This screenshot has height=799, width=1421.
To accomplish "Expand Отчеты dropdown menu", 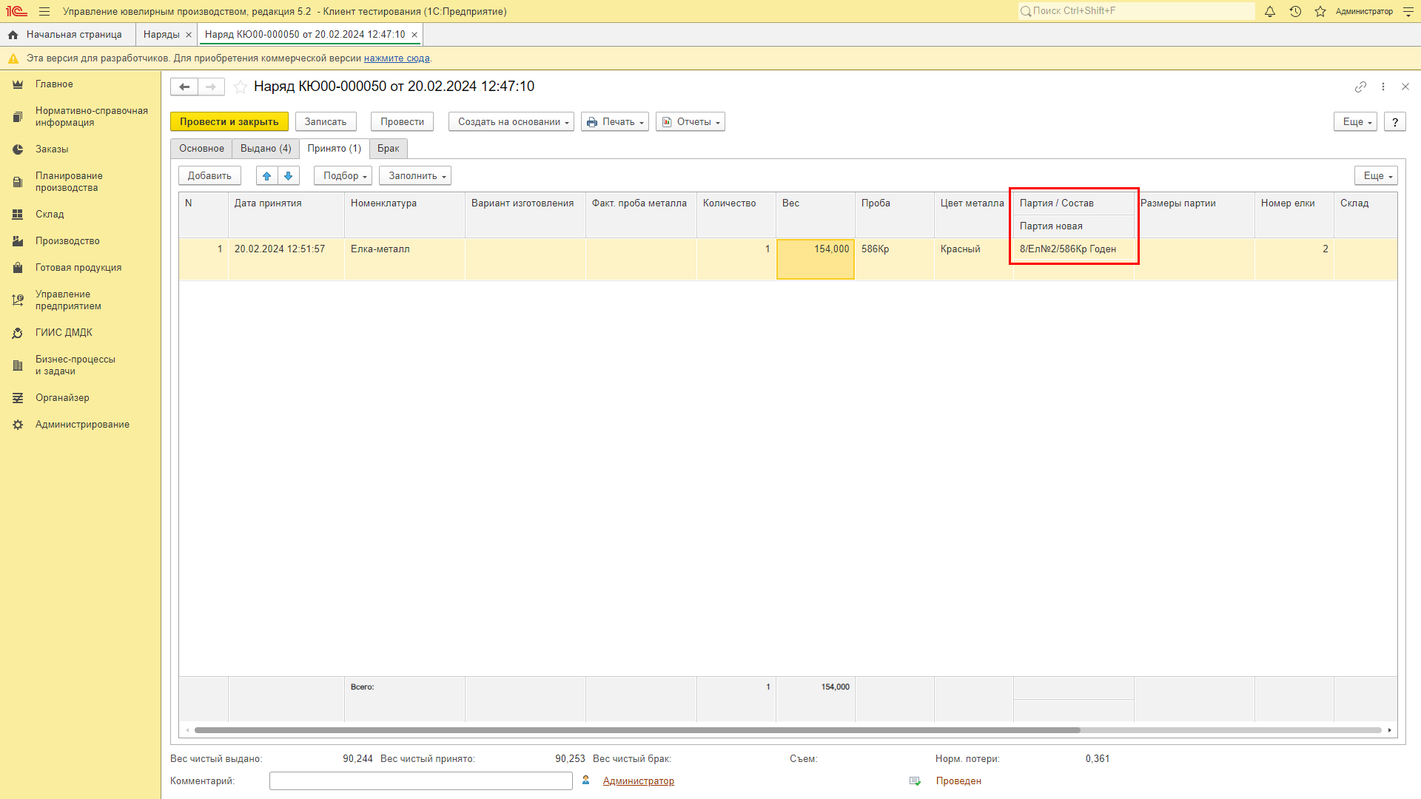I will (x=691, y=122).
